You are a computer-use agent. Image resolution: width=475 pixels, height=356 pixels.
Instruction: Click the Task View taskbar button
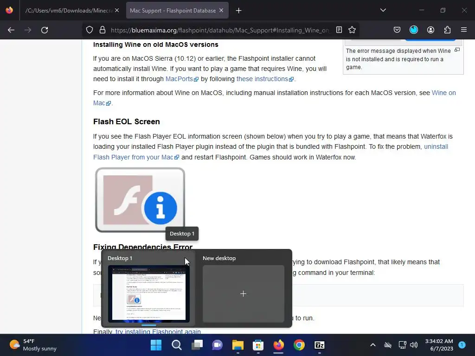pyautogui.click(x=197, y=345)
